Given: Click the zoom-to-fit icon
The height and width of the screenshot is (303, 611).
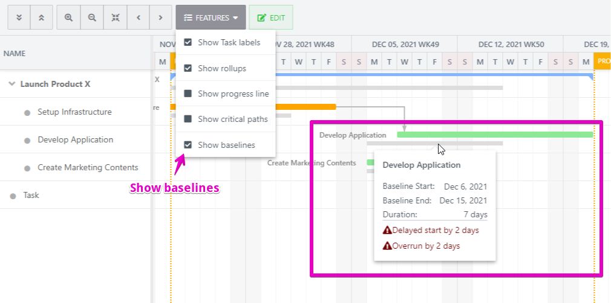Looking at the screenshot, I should click(115, 18).
